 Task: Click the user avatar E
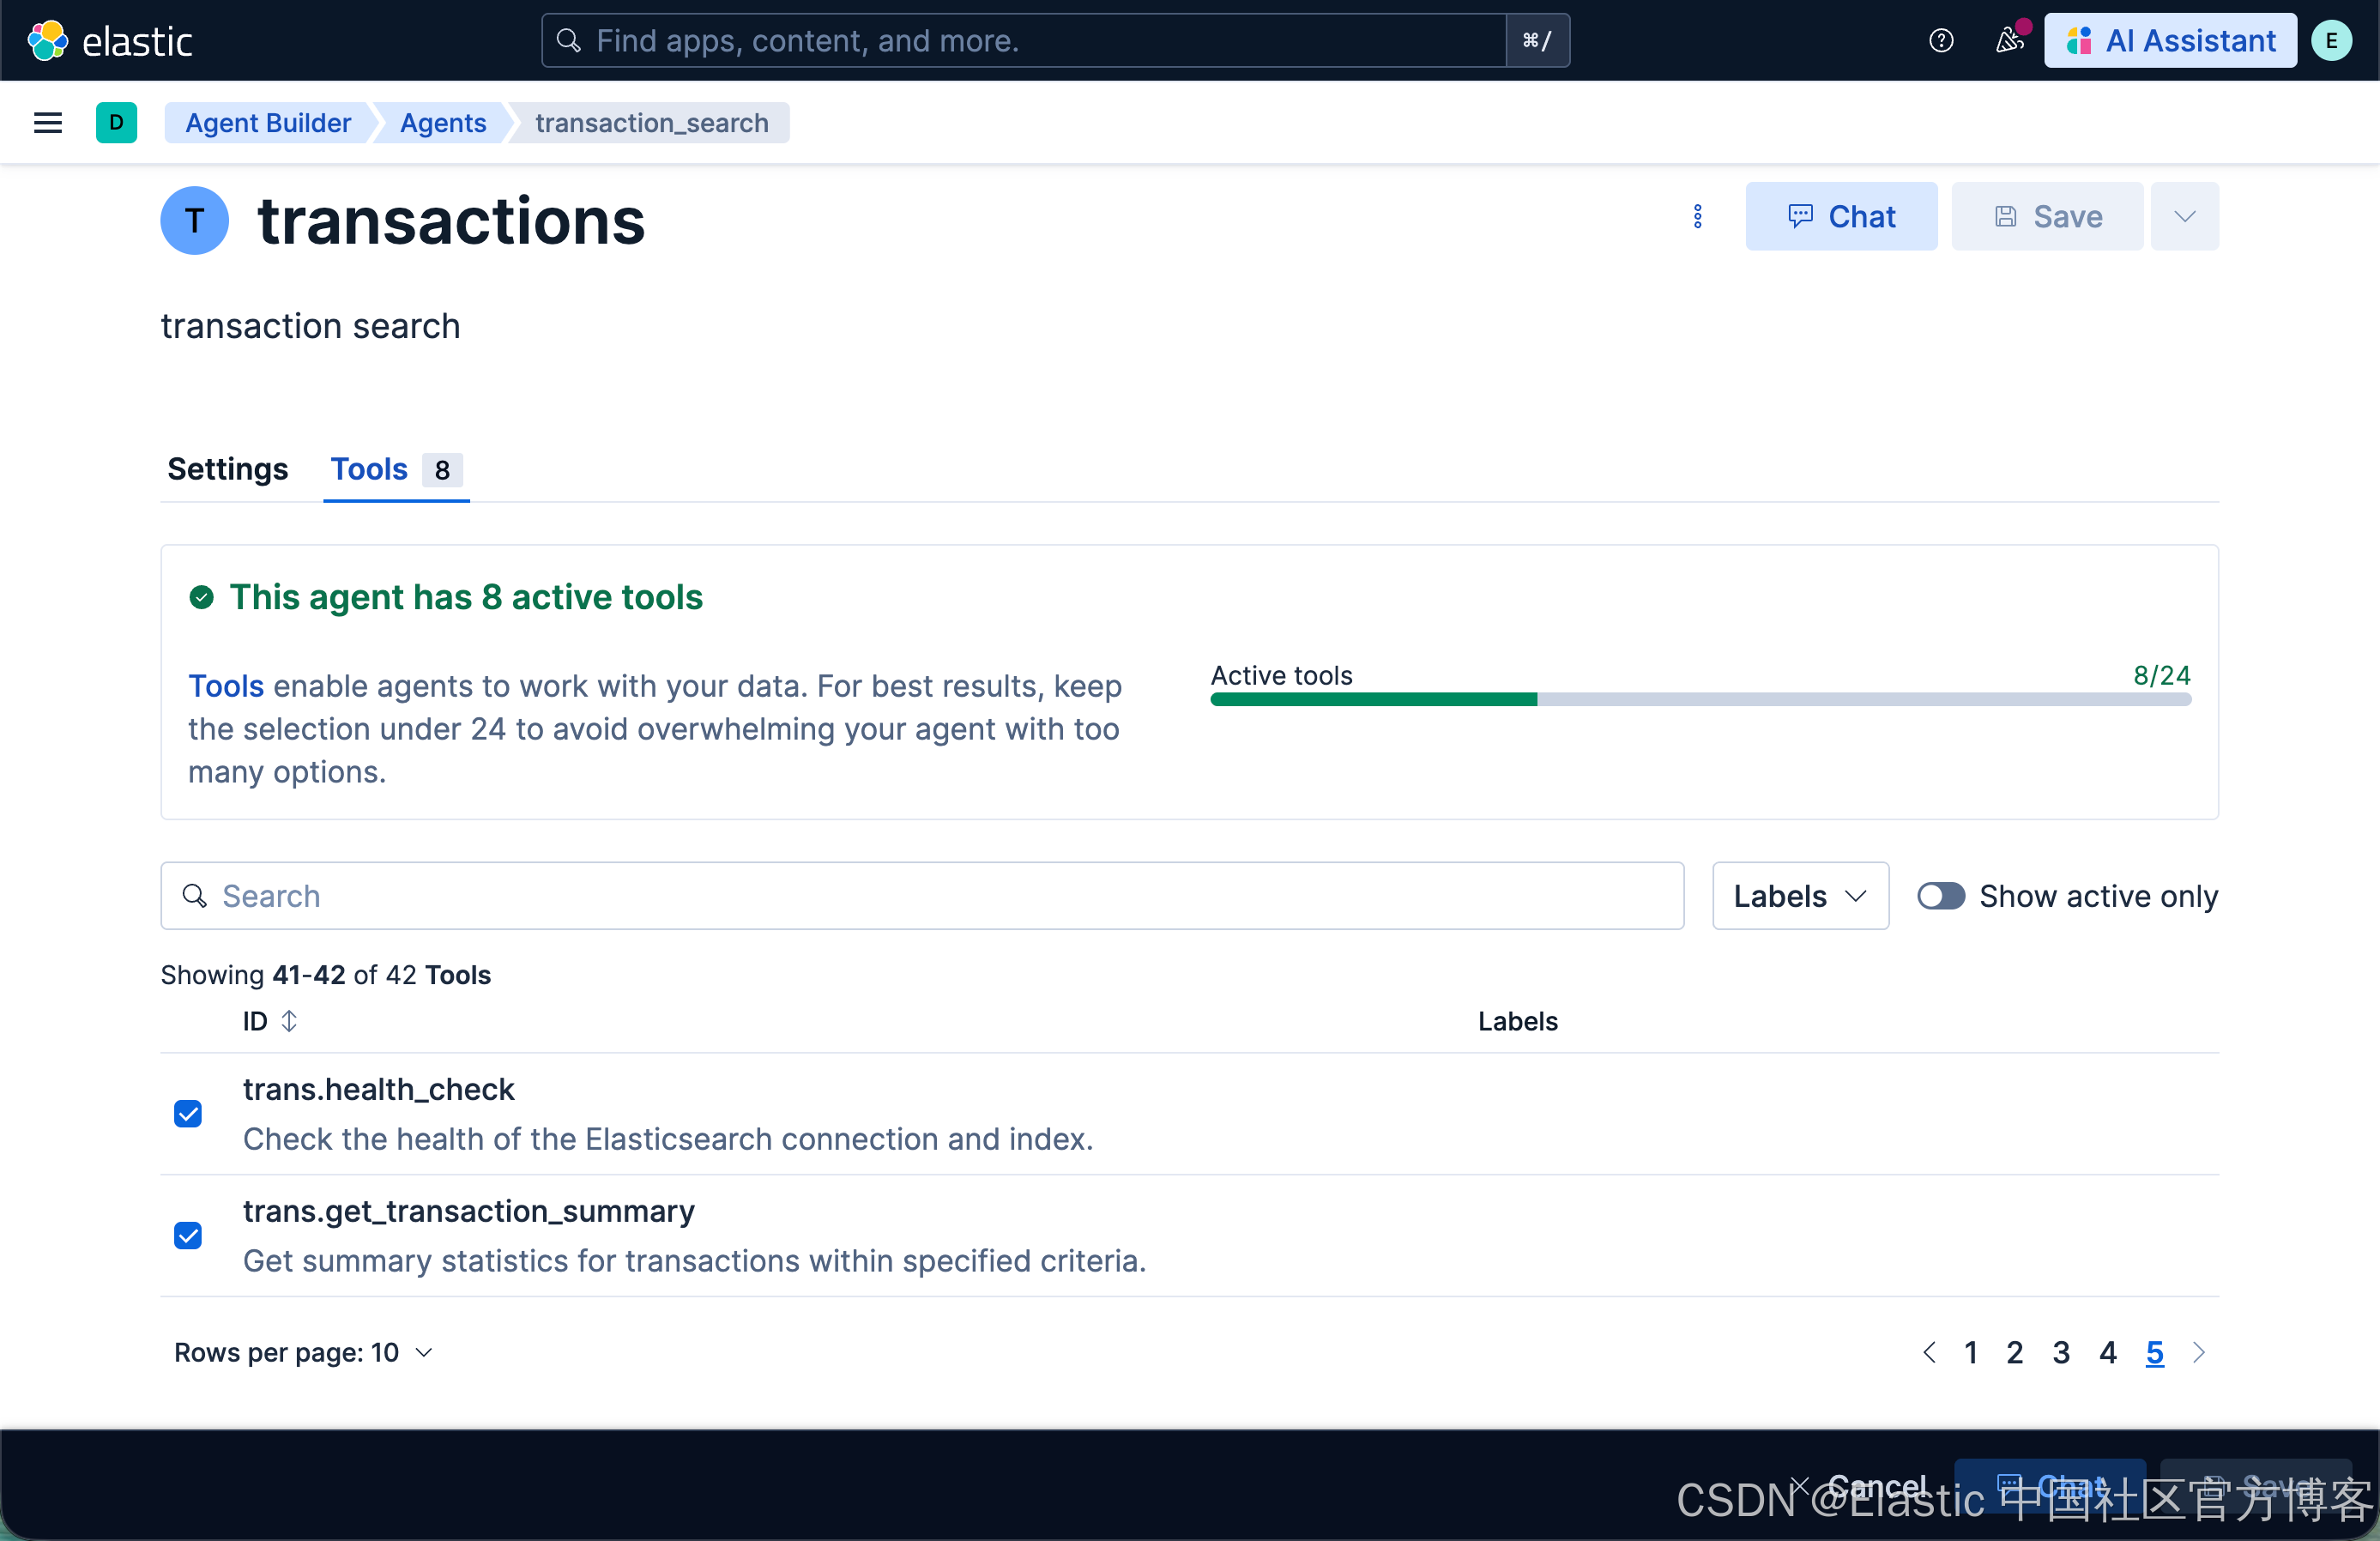2332,41
